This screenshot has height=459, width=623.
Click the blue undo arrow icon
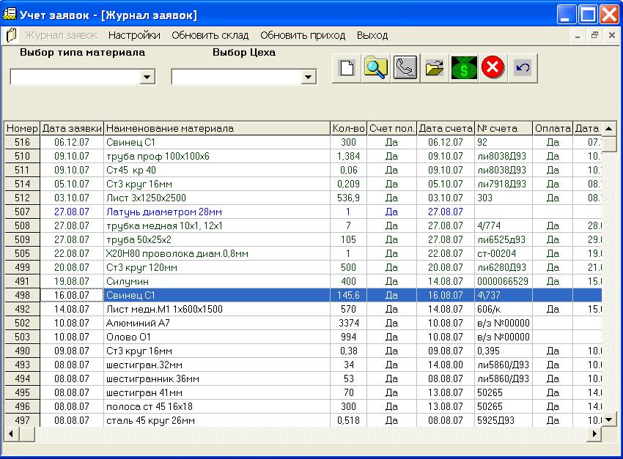click(523, 68)
